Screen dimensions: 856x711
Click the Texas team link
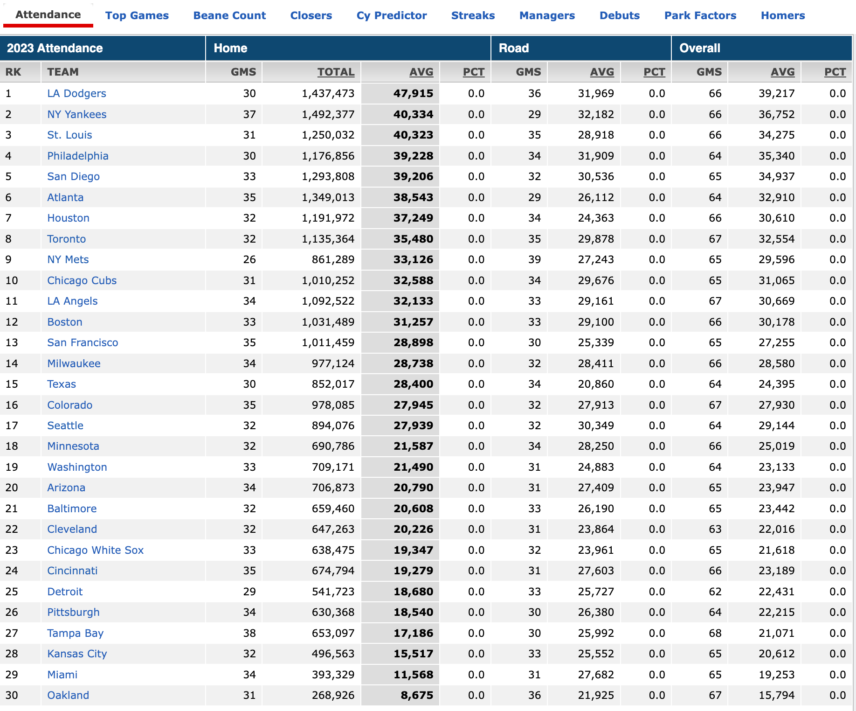pyautogui.click(x=62, y=384)
